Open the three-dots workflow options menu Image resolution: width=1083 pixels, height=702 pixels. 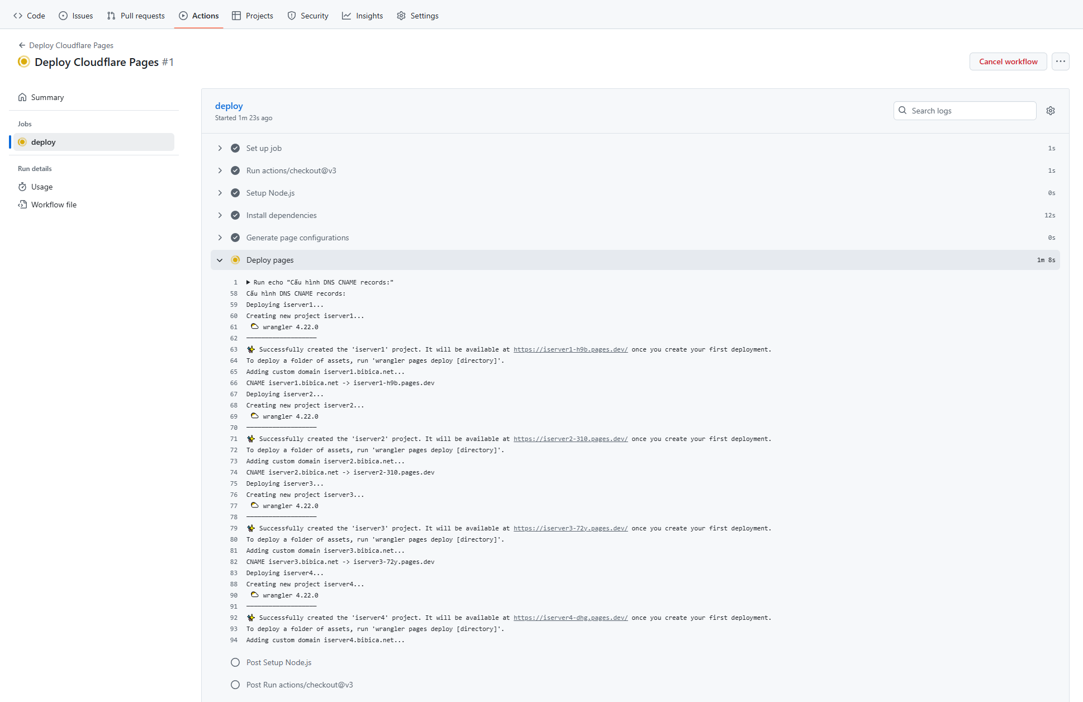click(1061, 61)
